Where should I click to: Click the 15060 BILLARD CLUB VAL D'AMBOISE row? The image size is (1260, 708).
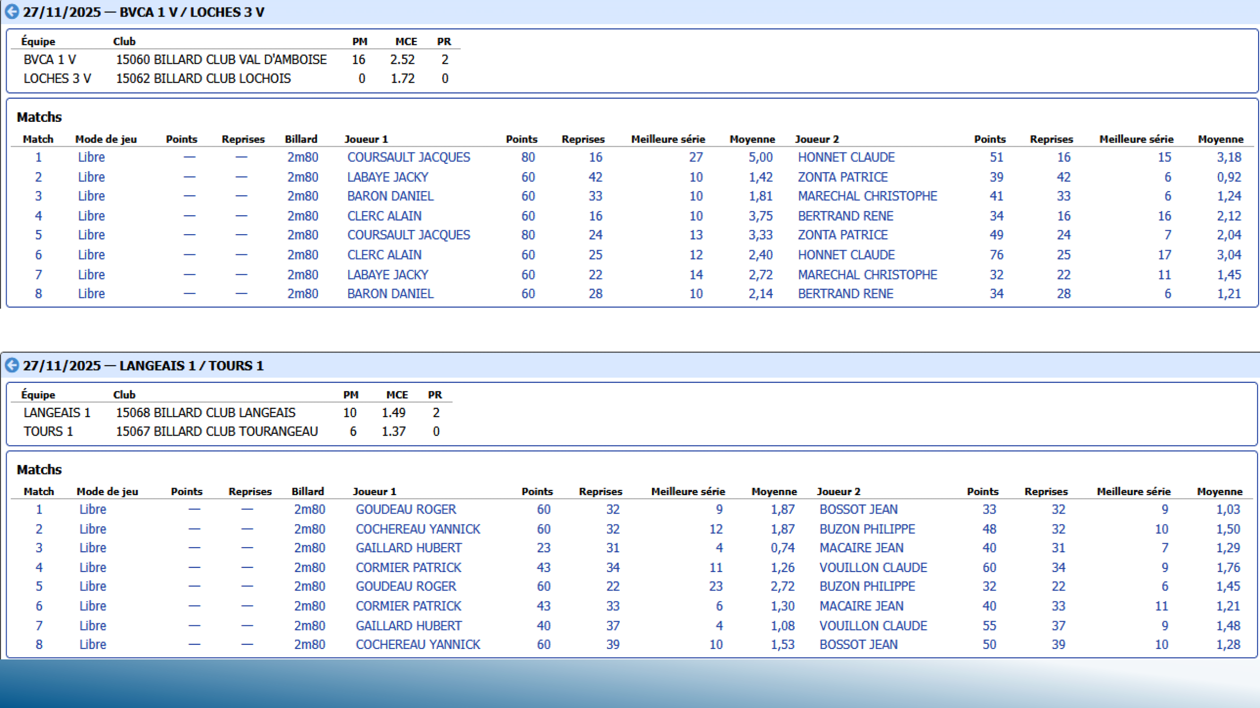(221, 59)
